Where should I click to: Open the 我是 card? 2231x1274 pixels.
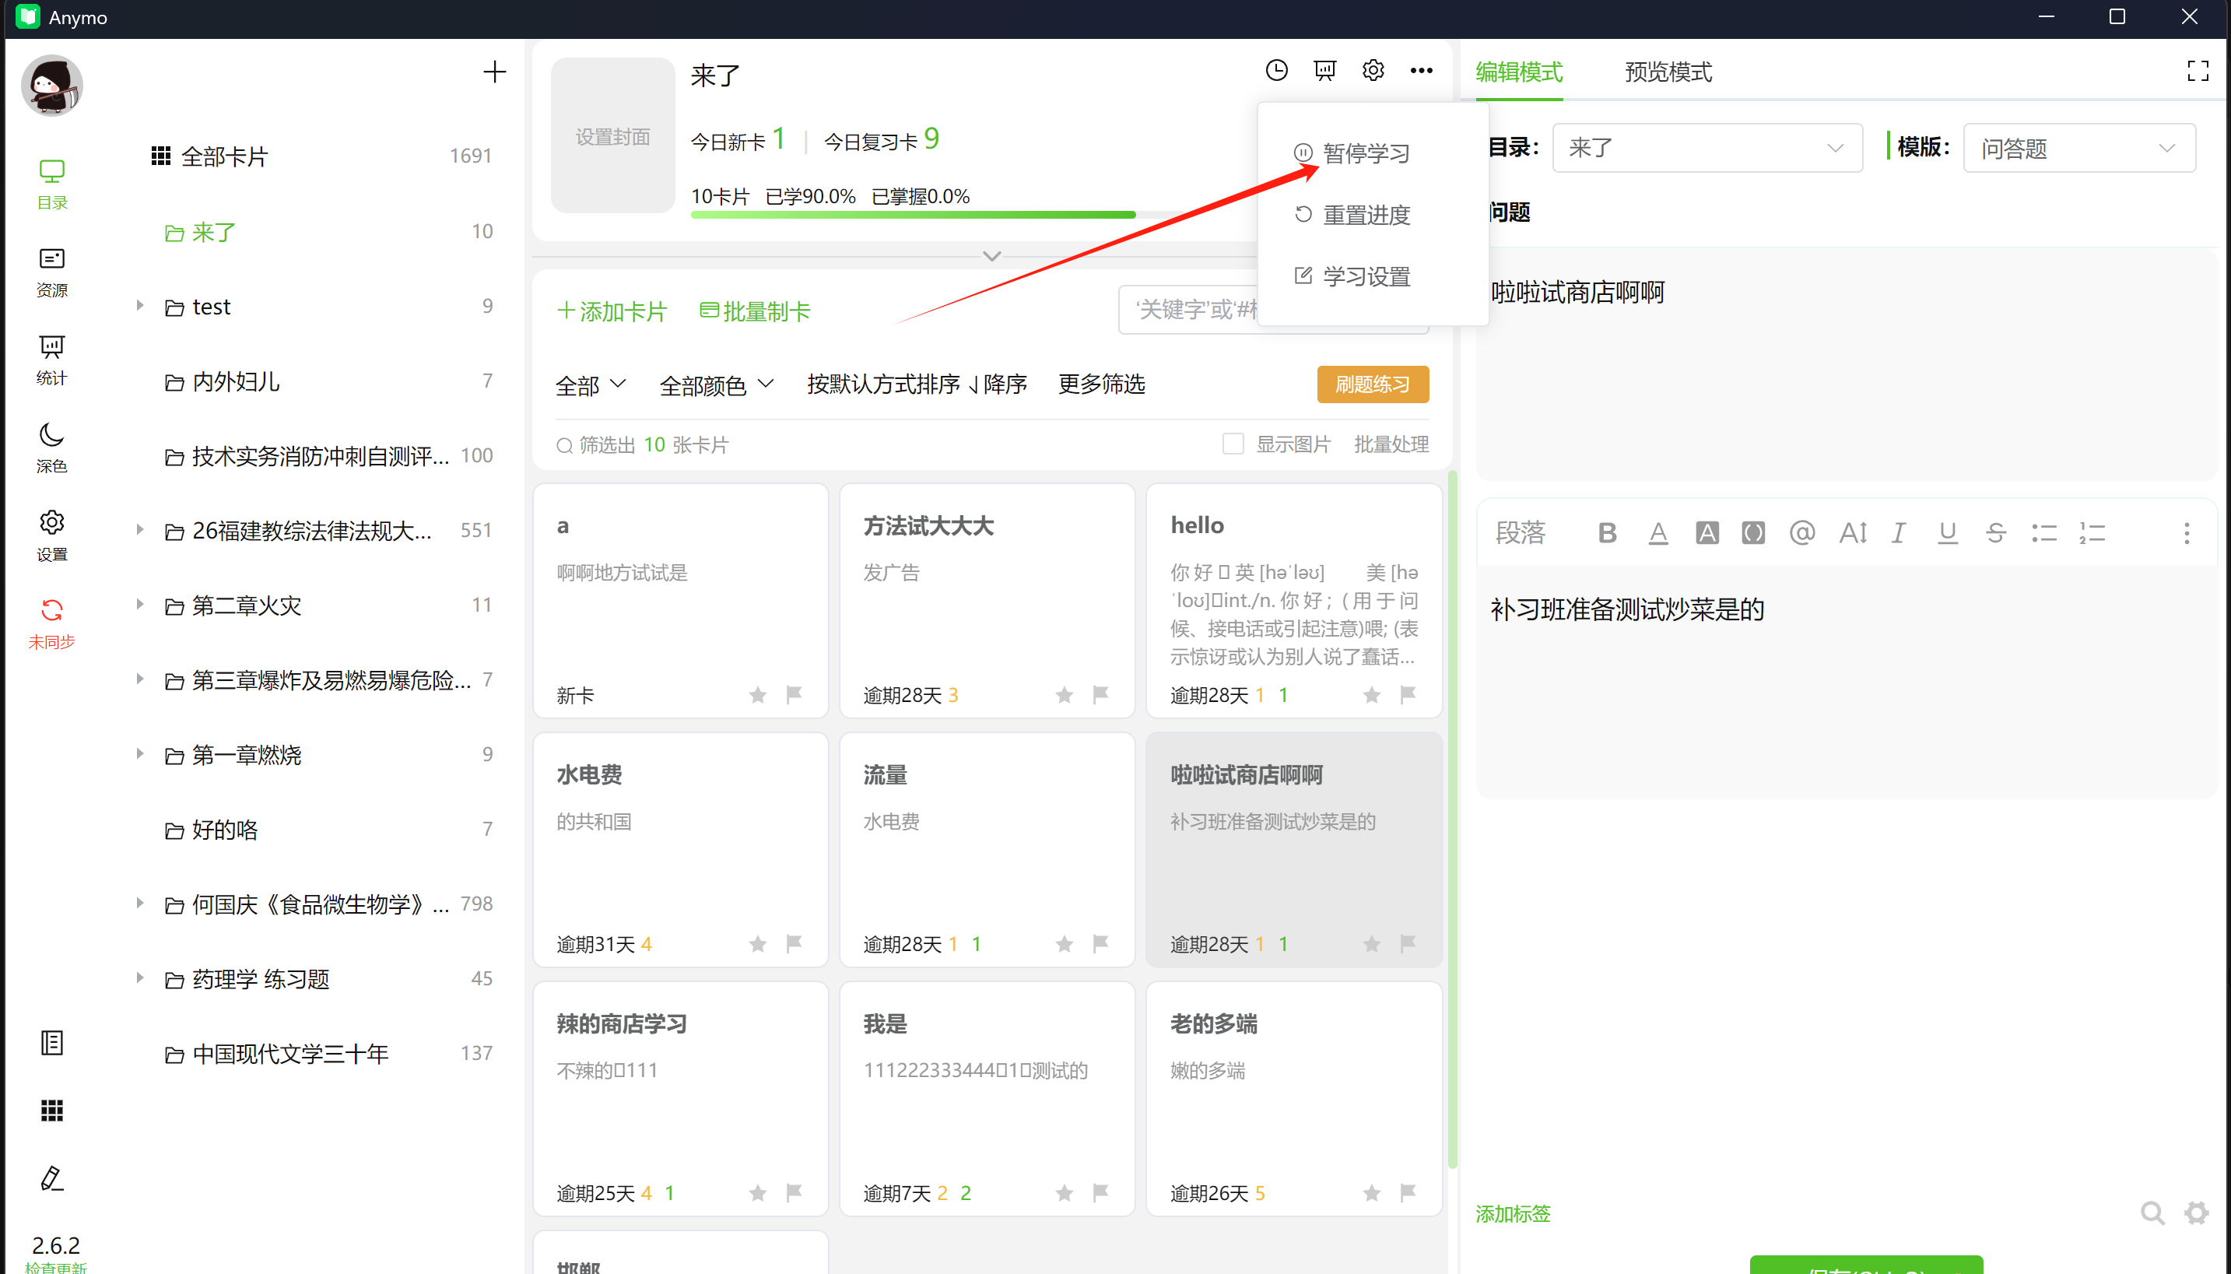(x=987, y=1099)
